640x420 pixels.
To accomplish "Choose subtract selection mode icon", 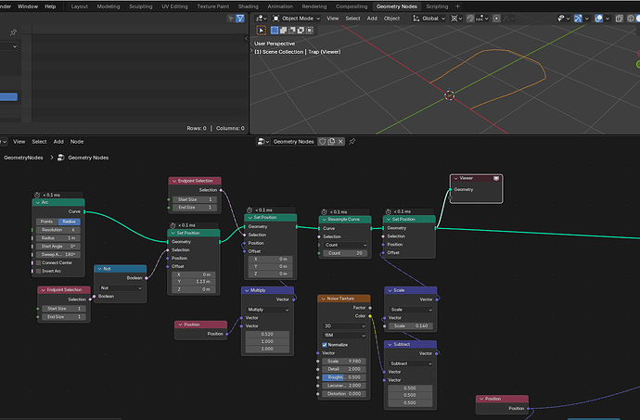I will pos(292,31).
